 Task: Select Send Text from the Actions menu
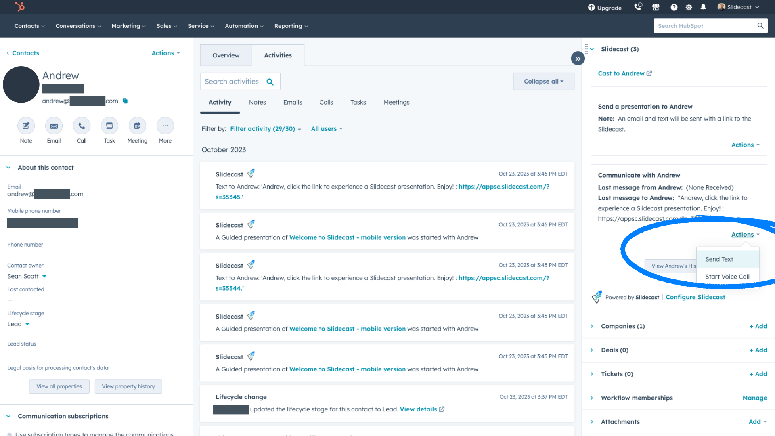click(718, 259)
